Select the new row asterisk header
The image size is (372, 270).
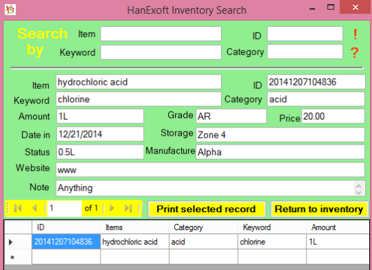[x=18, y=257]
